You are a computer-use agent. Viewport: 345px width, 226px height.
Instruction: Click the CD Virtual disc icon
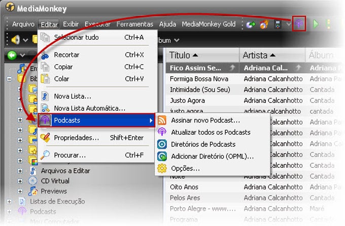click(x=33, y=181)
